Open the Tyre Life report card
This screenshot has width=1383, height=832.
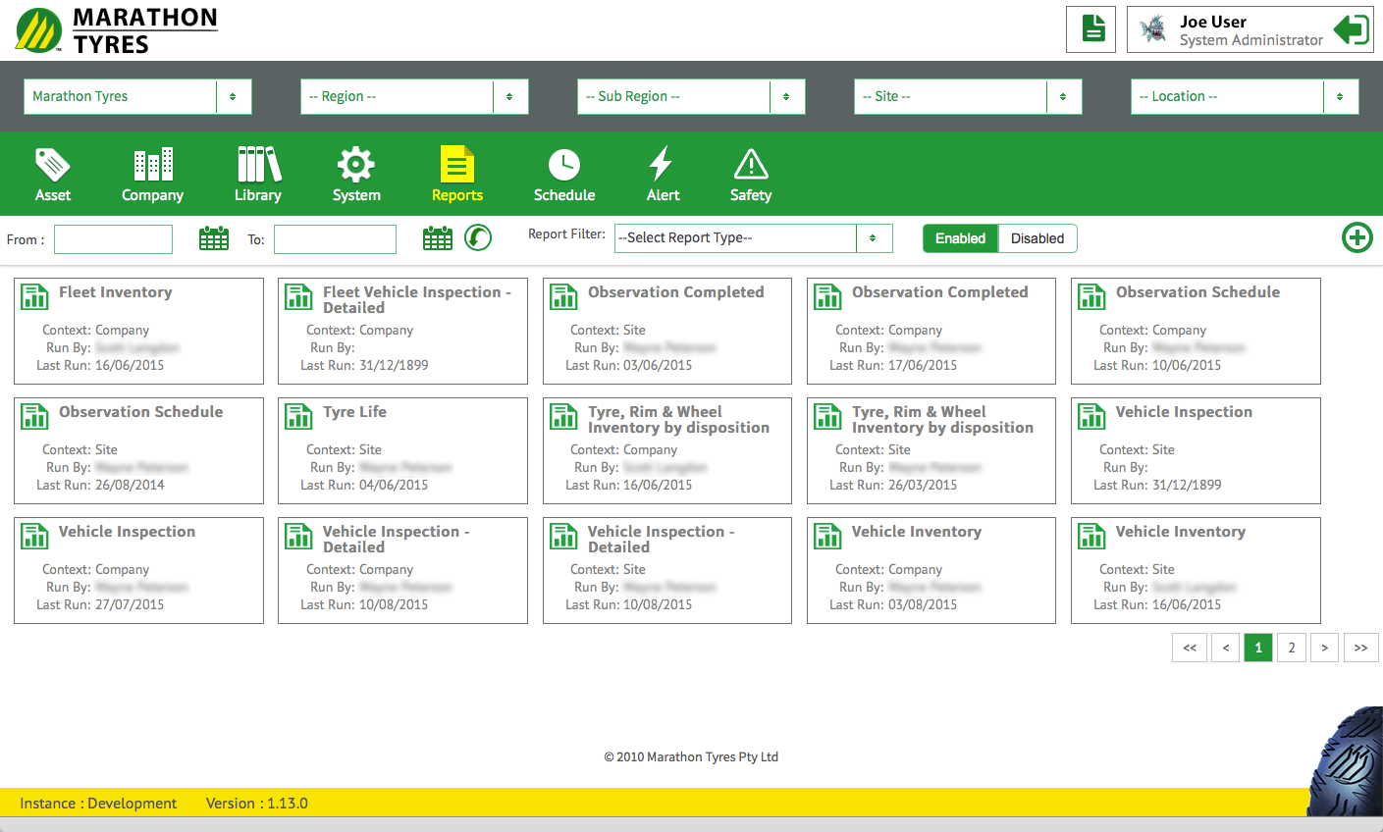point(402,449)
